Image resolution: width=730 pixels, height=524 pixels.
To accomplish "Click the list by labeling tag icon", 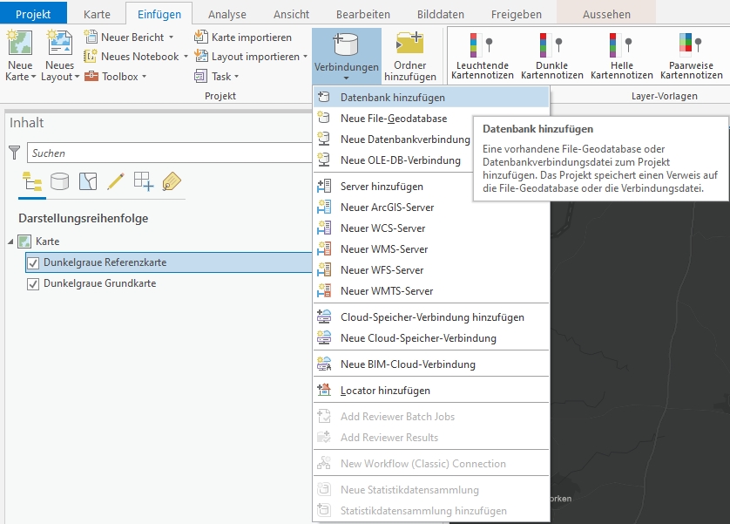I will pos(171,181).
